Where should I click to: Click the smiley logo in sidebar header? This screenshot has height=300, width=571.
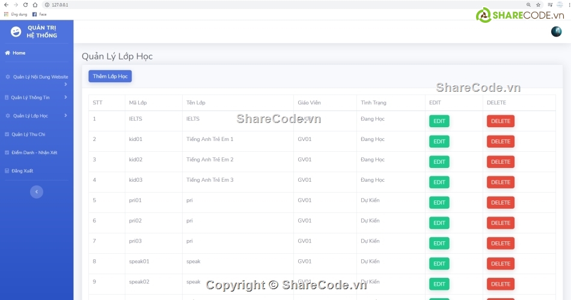[16, 32]
